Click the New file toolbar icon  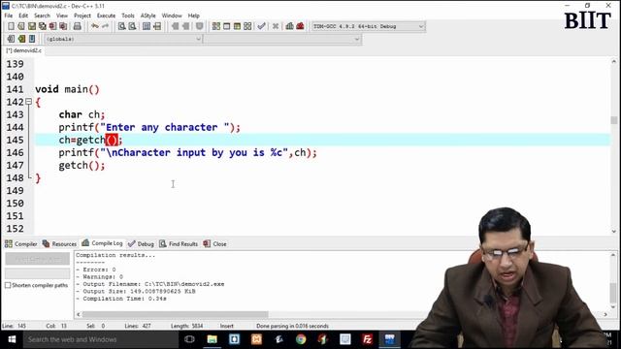[x=11, y=26]
